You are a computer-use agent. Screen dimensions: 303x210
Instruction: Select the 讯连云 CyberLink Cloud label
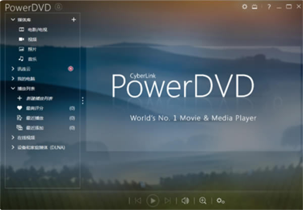pos(24,69)
